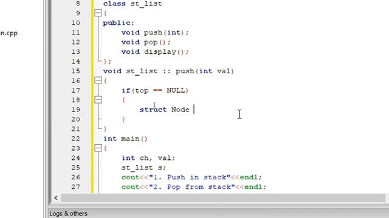The width and height of the screenshot is (389, 218).
Task: Click the closing brace on line 20
Action: (123, 120)
